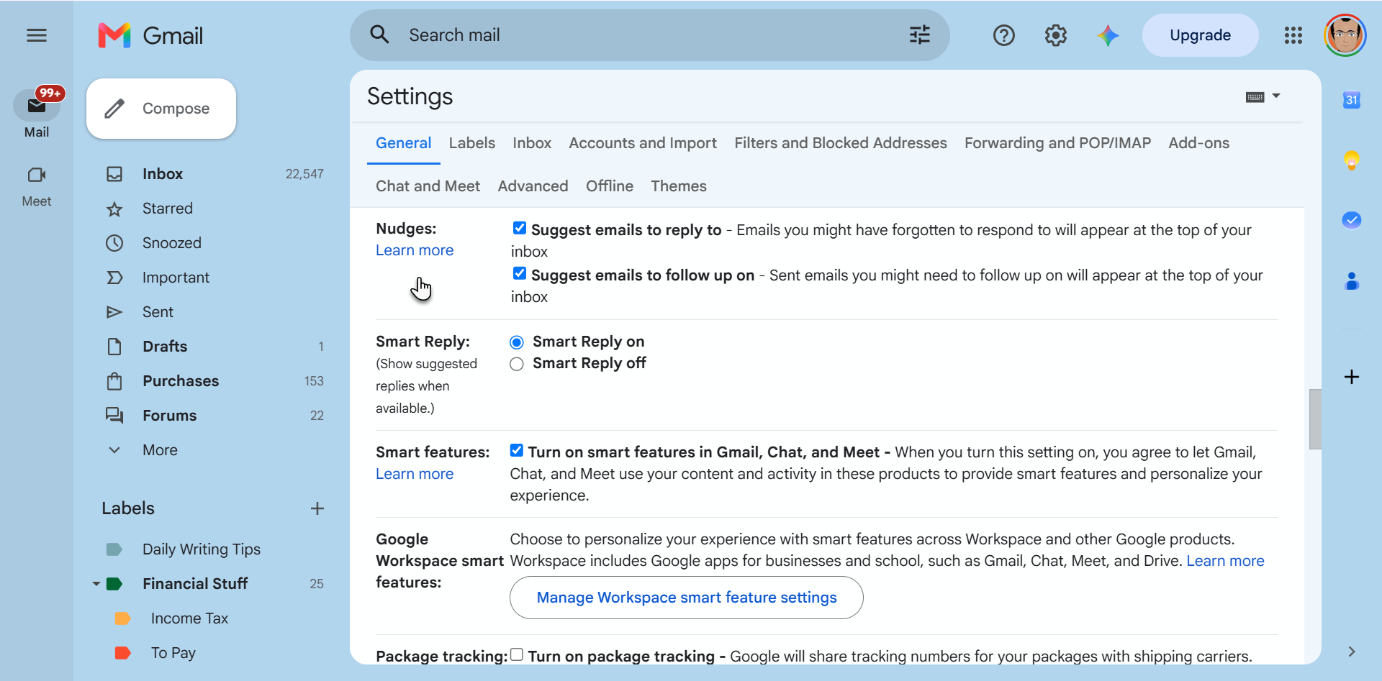Screen dimensions: 1382x681
Task: Open input tools keyboard dropdown arrow
Action: point(1275,96)
